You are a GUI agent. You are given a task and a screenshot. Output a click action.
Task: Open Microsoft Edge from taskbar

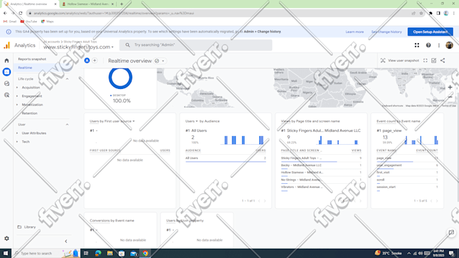tap(98, 253)
